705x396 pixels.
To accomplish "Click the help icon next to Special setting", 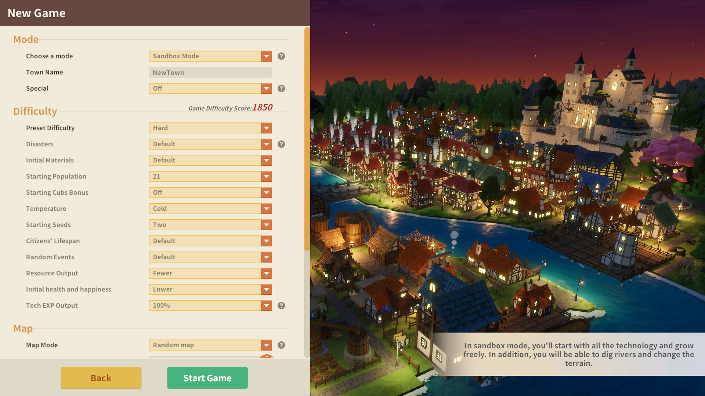I will click(x=281, y=88).
